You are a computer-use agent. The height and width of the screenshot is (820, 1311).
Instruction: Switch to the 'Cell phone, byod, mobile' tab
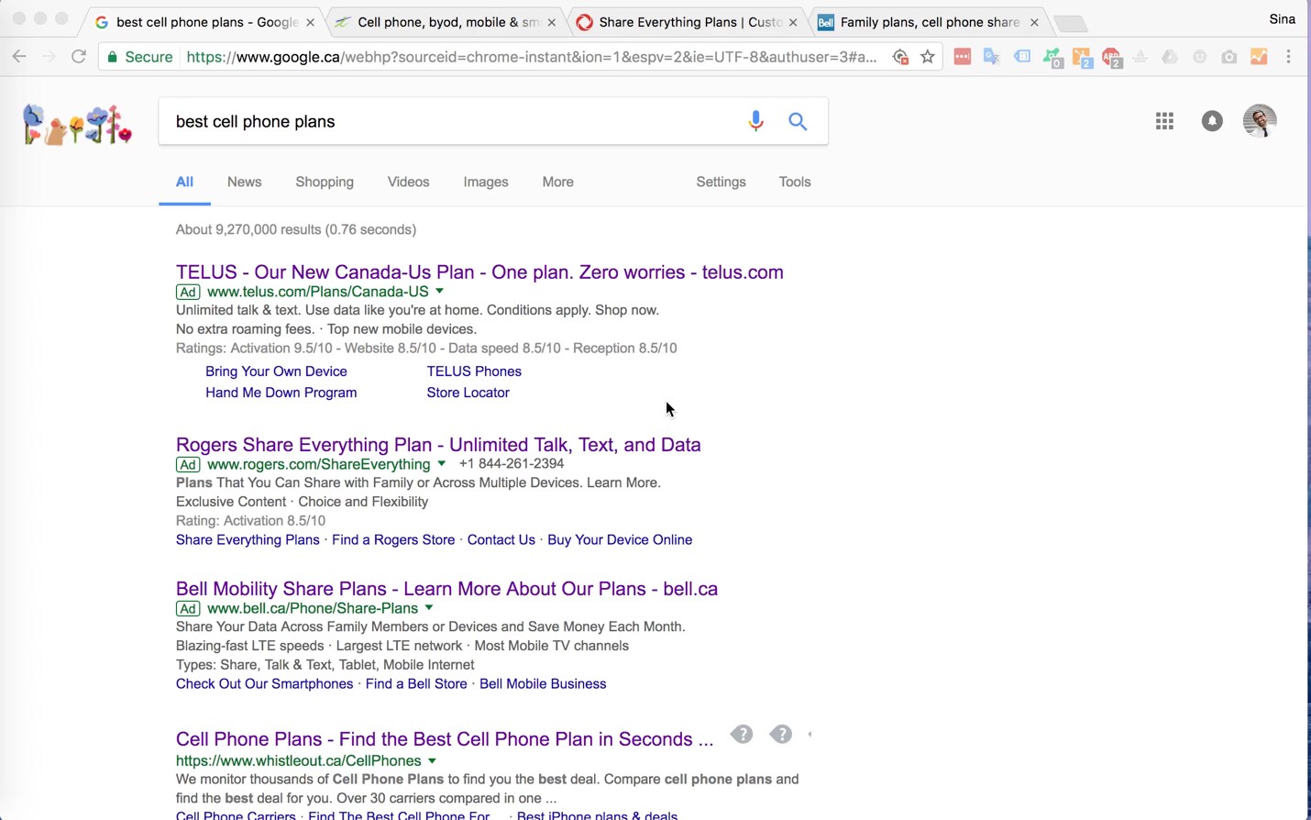pos(446,22)
